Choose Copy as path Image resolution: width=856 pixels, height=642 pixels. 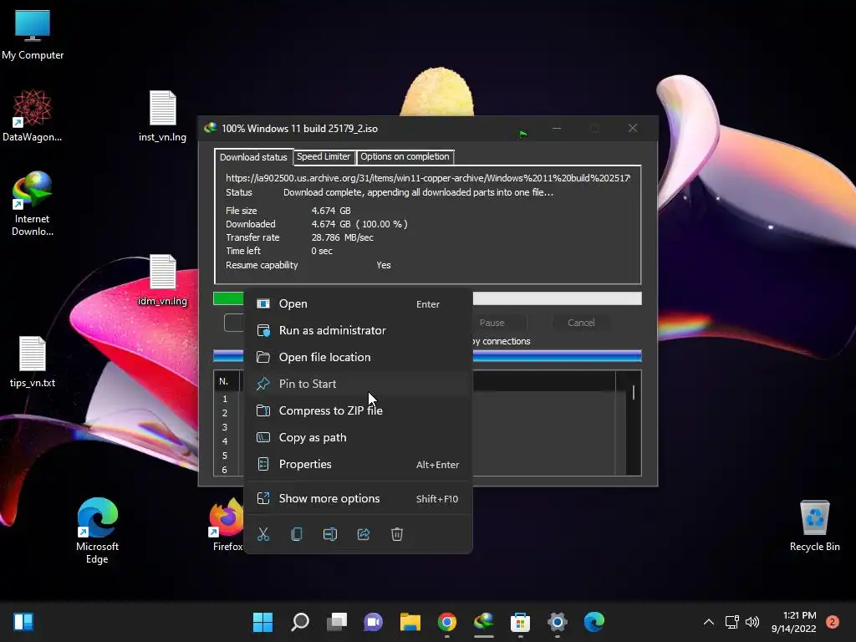[358, 437]
